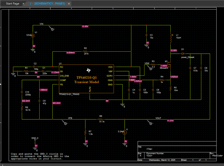Select capacitor C5 100n symbol
The image size is (224, 166).
[140, 90]
